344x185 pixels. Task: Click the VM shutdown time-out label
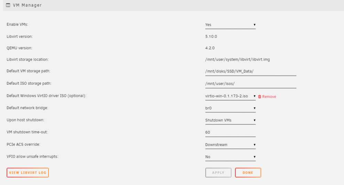27,132
